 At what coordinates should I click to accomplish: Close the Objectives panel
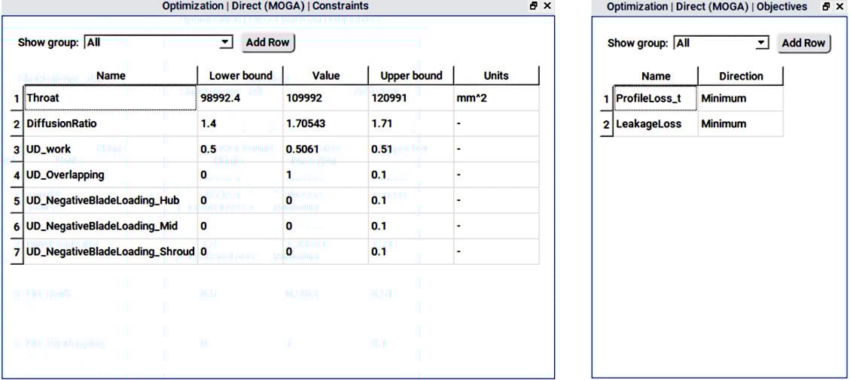pyautogui.click(x=839, y=6)
